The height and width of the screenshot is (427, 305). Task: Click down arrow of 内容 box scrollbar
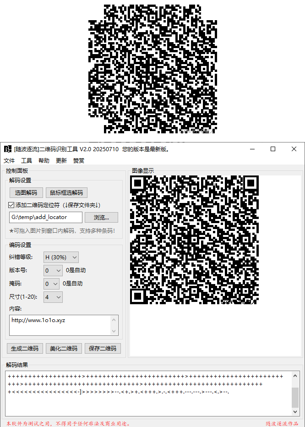point(114,331)
